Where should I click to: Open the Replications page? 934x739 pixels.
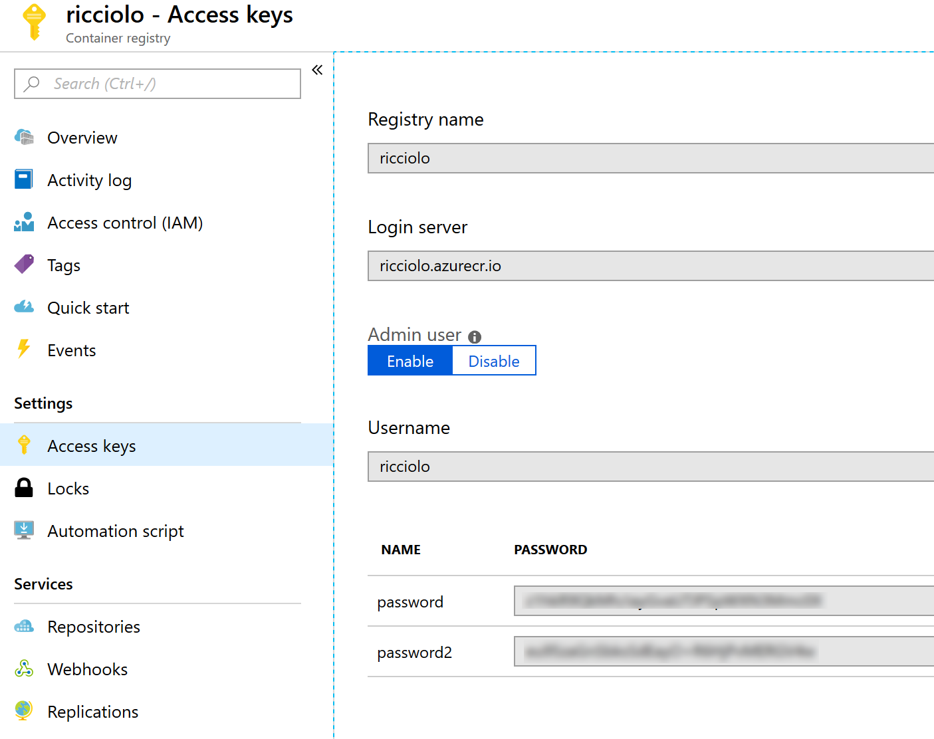[x=93, y=712]
